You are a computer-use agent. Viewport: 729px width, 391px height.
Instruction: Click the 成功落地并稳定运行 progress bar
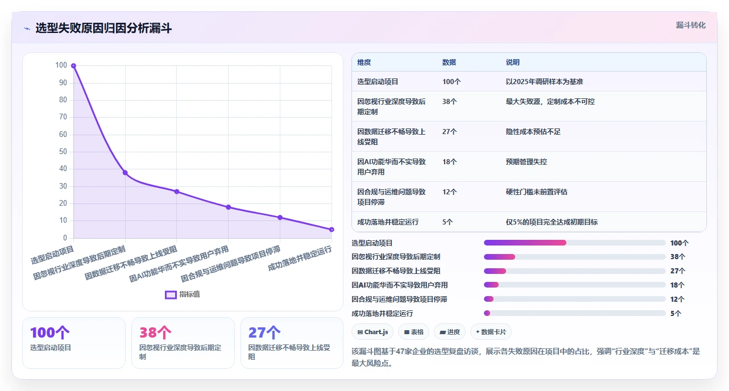(x=575, y=313)
